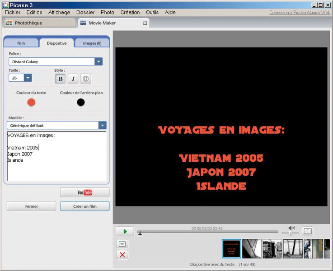
Task: Select the fourth filmstrip thumbnail
Action: (293, 249)
